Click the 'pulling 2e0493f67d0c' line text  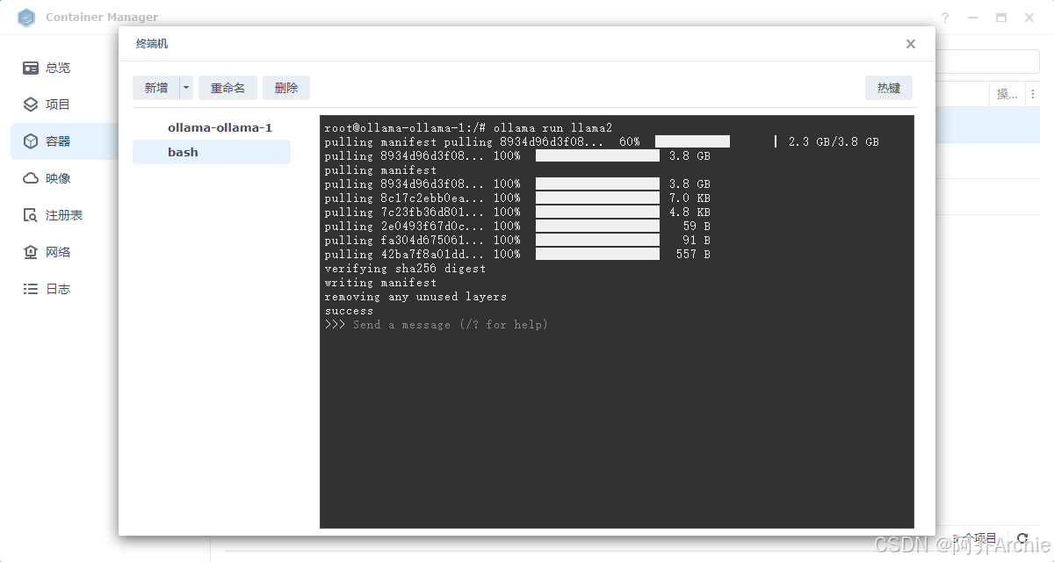coord(404,227)
